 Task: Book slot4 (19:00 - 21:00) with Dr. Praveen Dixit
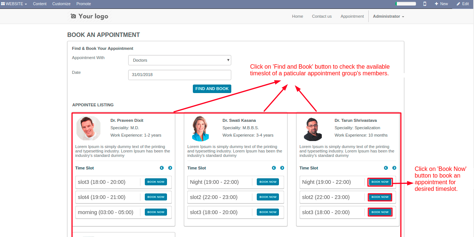[x=156, y=197]
